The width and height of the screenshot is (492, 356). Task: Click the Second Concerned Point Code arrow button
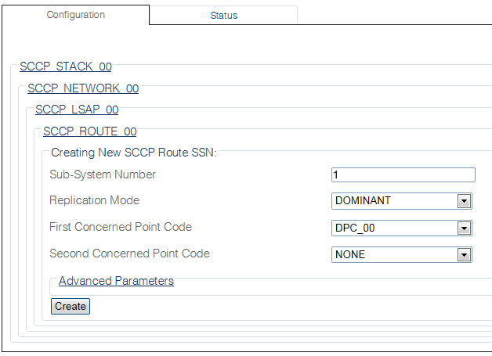point(464,255)
